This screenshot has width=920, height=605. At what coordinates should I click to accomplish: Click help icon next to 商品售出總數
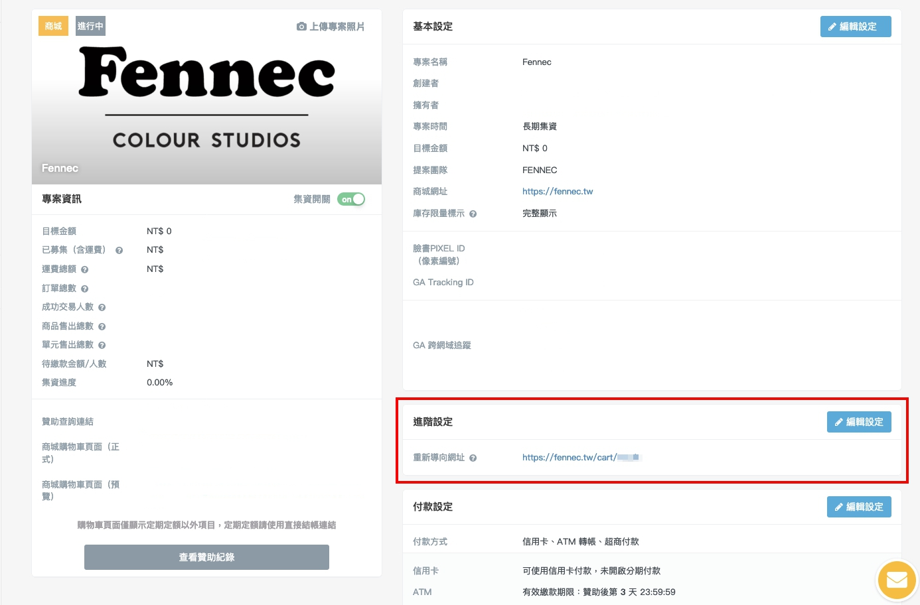tap(102, 326)
